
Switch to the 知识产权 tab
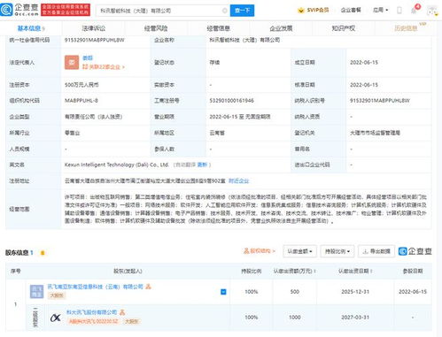[344, 28]
